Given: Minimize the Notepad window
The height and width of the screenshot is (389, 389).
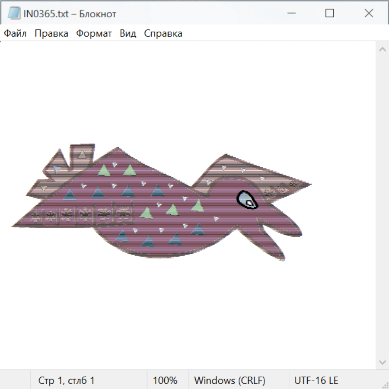Looking at the screenshot, I should click(x=290, y=13).
